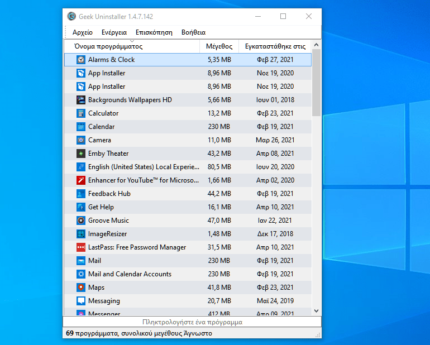Viewport: 430px width, 345px height.
Task: Select the Feedback Hub entry
Action: tap(188, 194)
